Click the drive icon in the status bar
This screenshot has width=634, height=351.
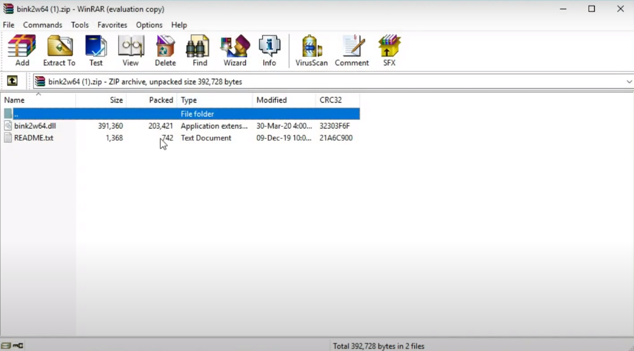pos(6,346)
